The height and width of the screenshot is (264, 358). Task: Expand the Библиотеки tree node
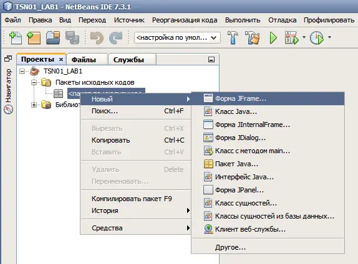(x=34, y=105)
